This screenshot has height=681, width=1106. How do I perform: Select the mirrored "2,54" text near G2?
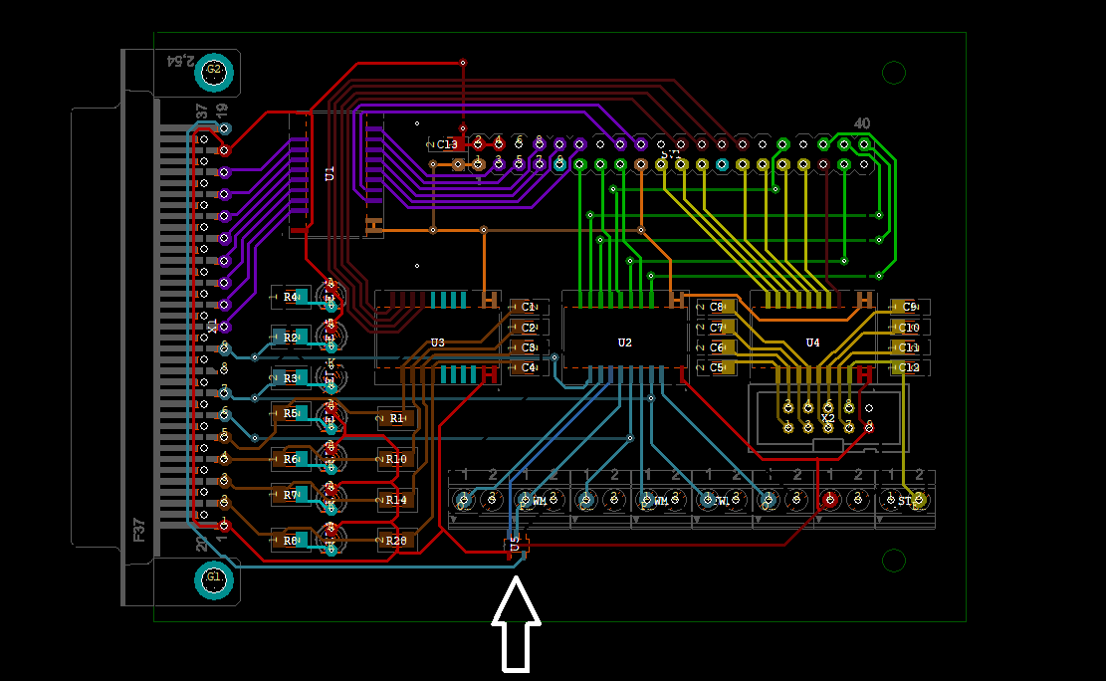(x=180, y=62)
